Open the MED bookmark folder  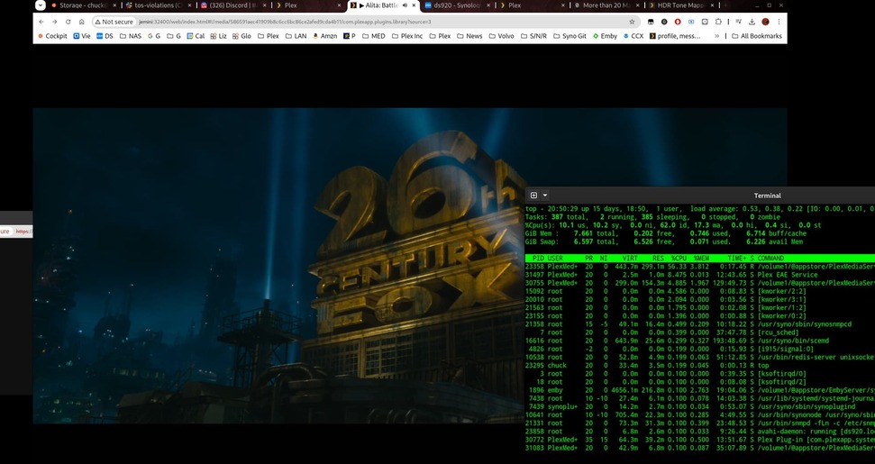(x=373, y=36)
